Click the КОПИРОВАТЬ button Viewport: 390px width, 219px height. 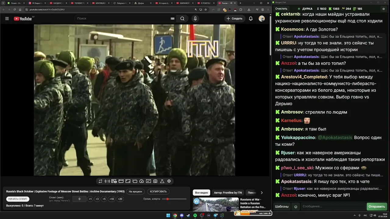click(158, 192)
